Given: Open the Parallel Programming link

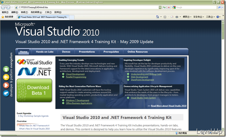Looking at the screenshot, I should pos(76,77).
